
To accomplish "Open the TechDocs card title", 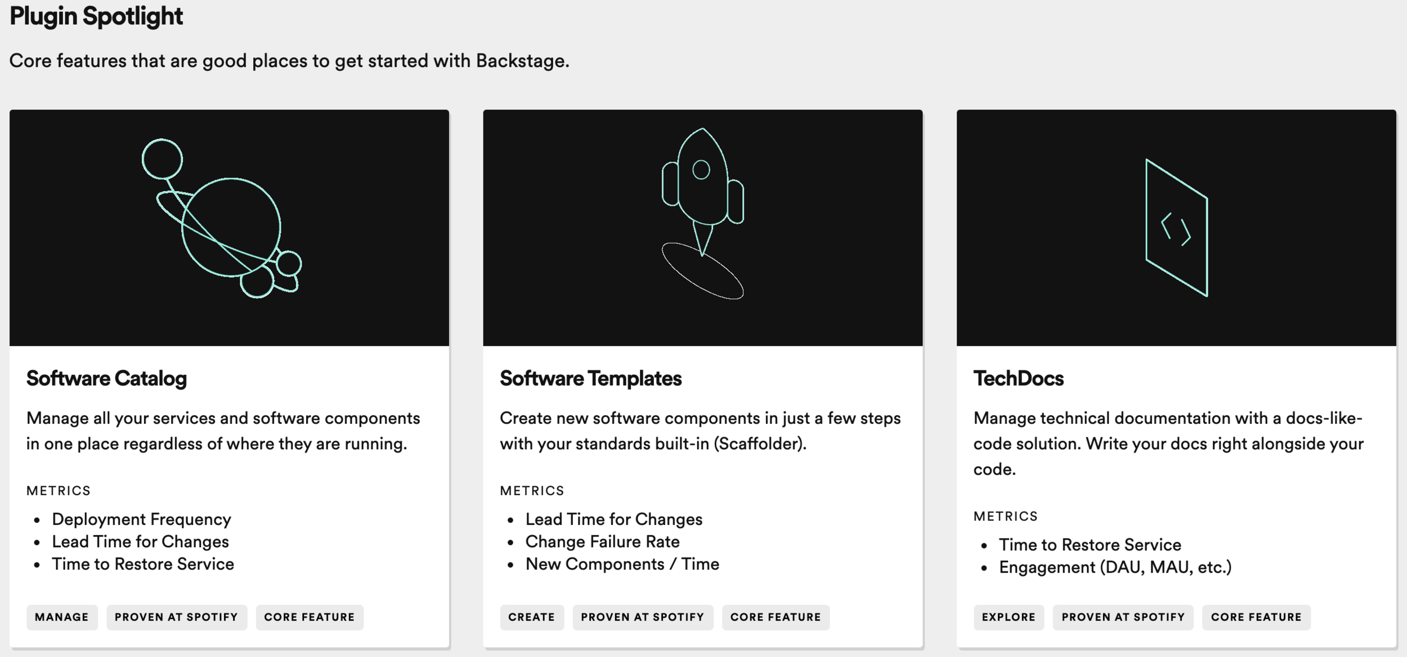I will click(x=1018, y=379).
